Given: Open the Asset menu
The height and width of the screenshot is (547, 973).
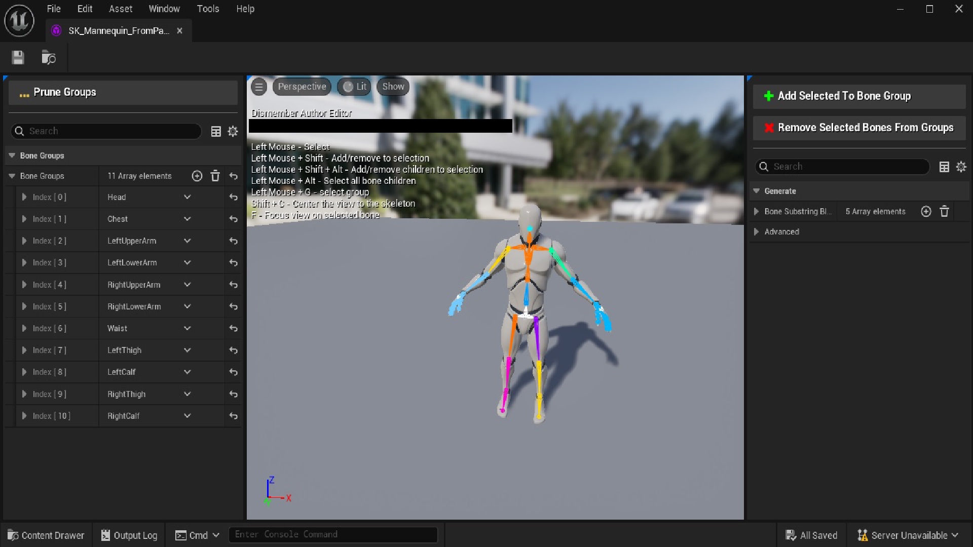Looking at the screenshot, I should (120, 9).
